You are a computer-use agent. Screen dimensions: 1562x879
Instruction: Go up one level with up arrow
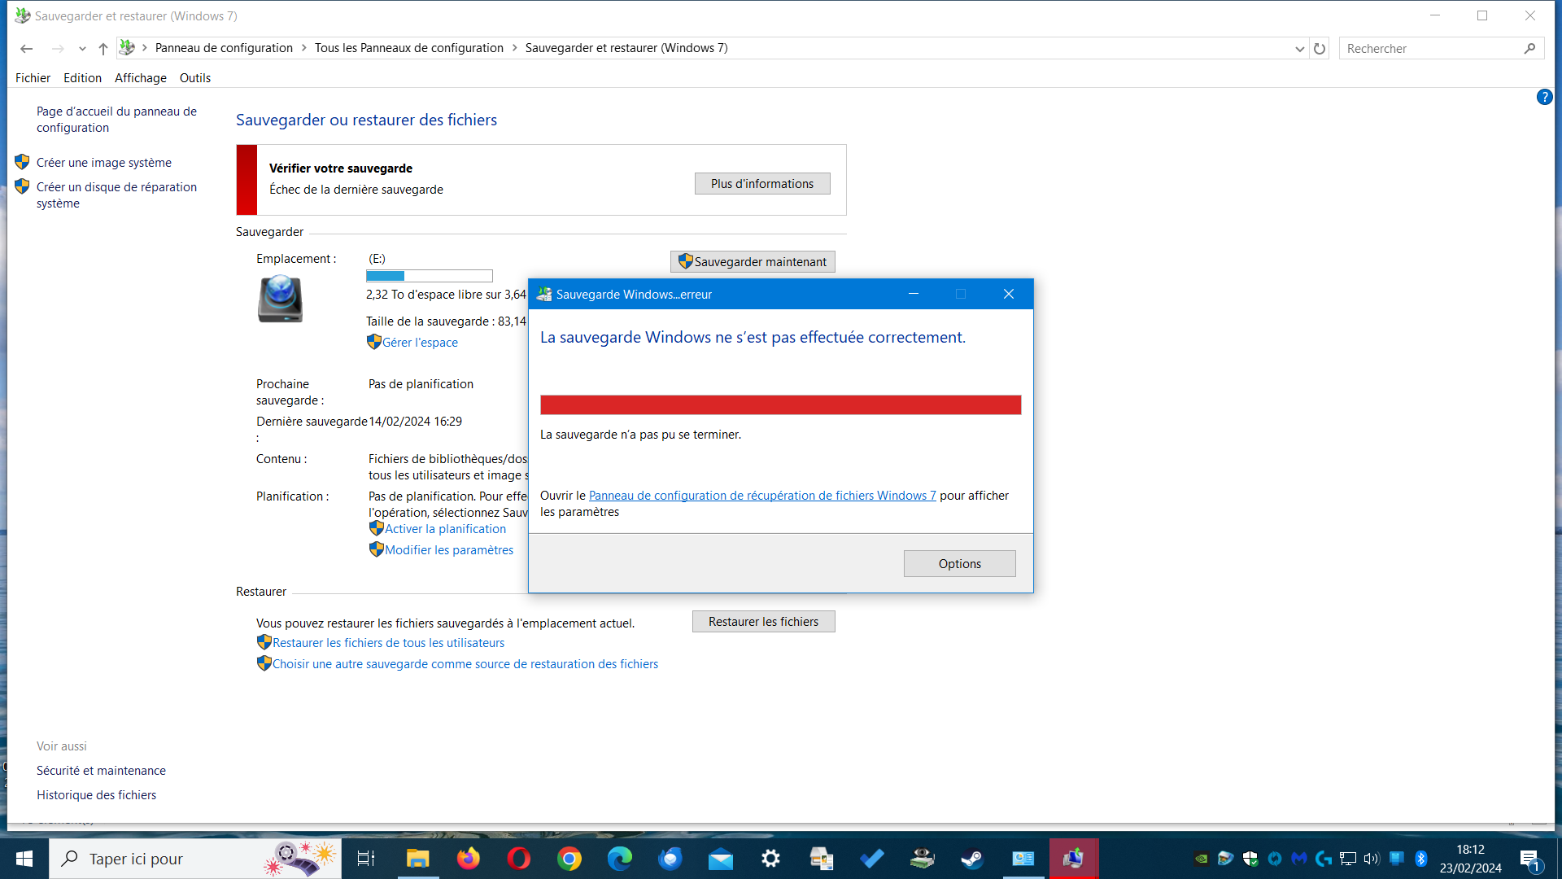103,49
